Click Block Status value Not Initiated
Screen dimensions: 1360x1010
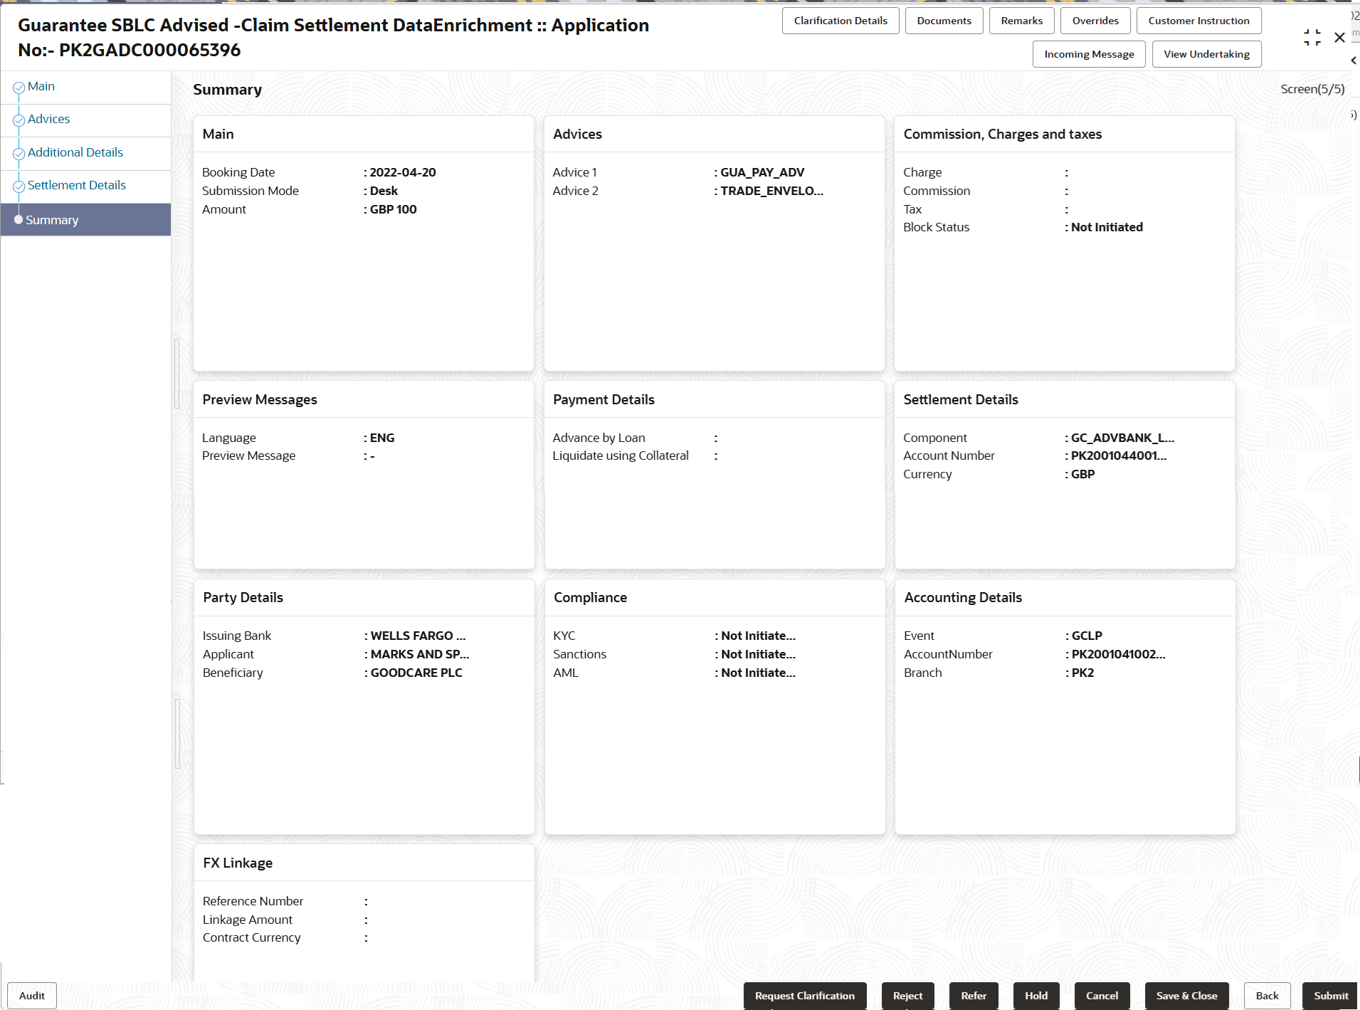[x=1107, y=227]
